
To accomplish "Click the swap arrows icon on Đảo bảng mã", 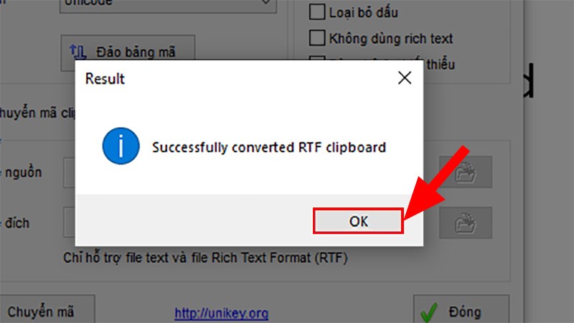I will [x=77, y=52].
